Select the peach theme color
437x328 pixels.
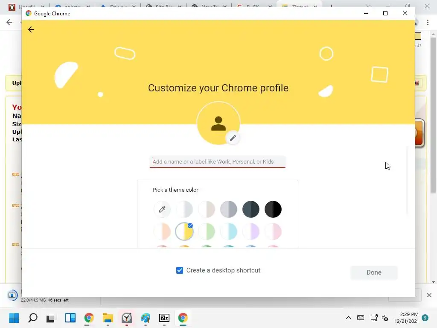point(162,231)
